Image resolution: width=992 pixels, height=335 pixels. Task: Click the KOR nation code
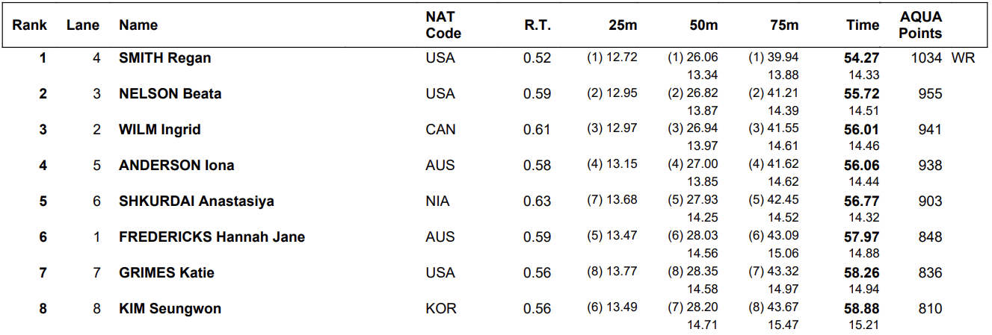(440, 308)
